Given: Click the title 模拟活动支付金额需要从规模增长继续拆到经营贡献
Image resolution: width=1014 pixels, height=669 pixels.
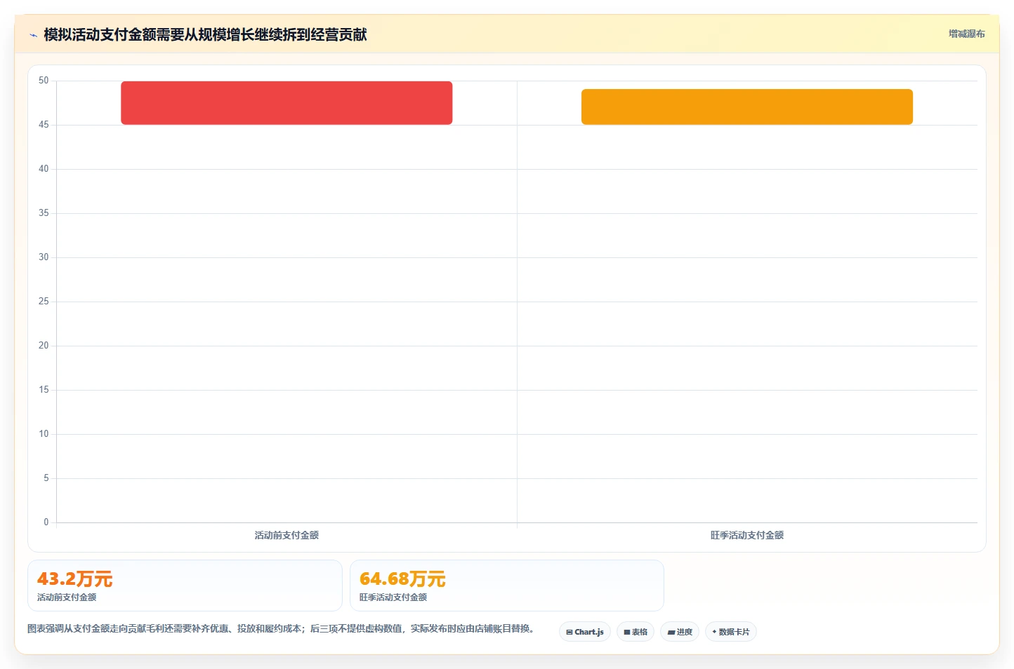Looking at the screenshot, I should tap(205, 34).
